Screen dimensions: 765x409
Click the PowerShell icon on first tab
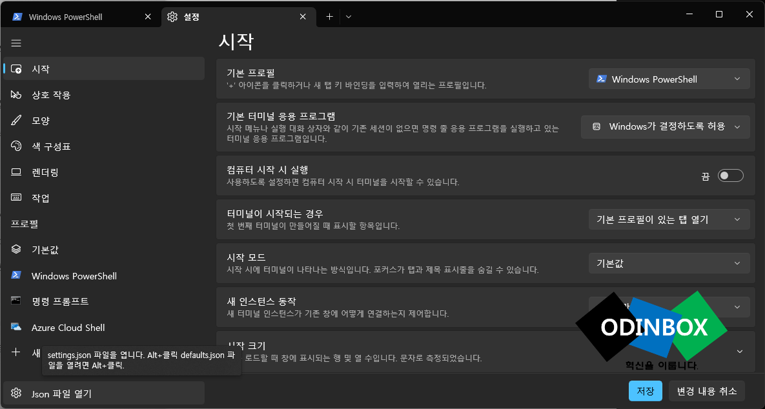click(17, 17)
